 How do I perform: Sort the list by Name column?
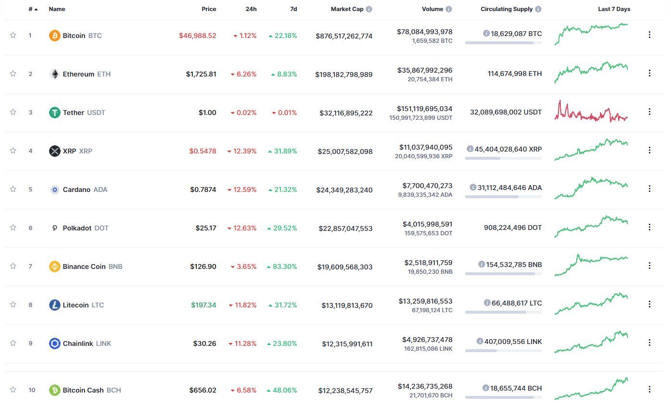click(x=57, y=9)
